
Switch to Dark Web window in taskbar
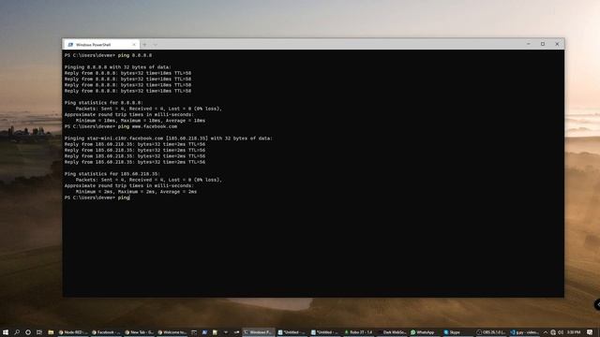392,332
